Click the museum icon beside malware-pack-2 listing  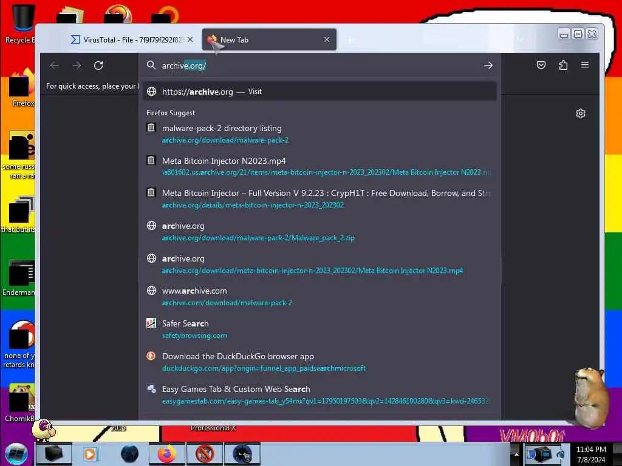[151, 127]
